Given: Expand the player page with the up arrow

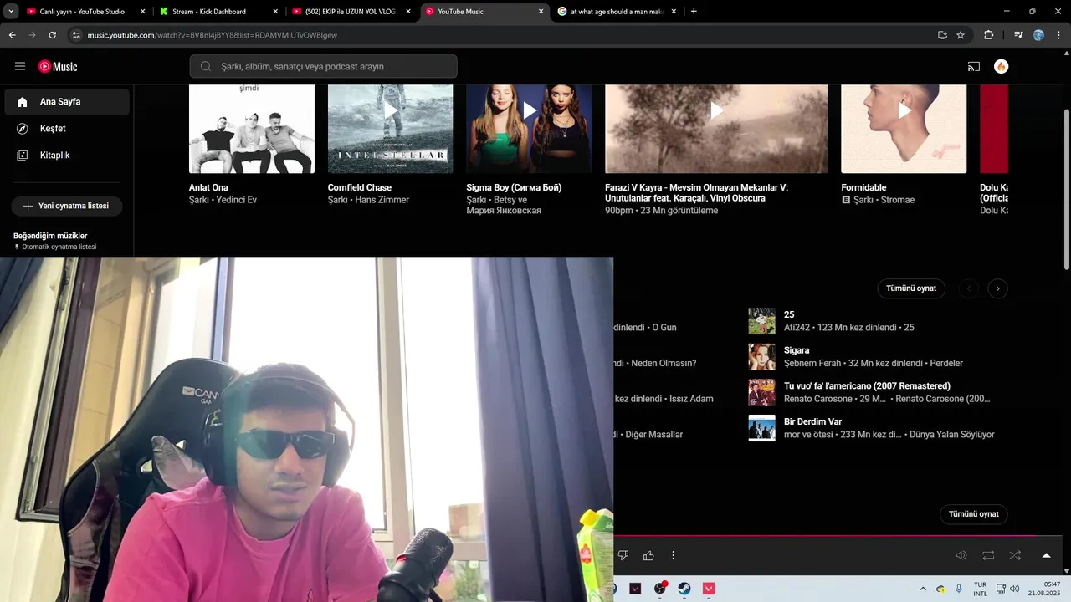Looking at the screenshot, I should 1046,555.
